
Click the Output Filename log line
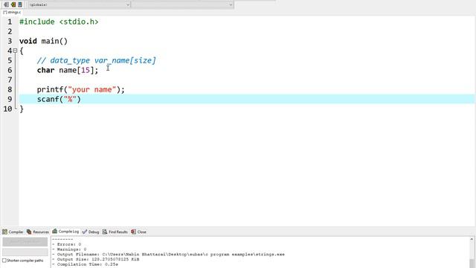(x=169, y=255)
